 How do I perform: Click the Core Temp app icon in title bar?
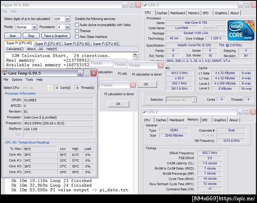point(5,73)
